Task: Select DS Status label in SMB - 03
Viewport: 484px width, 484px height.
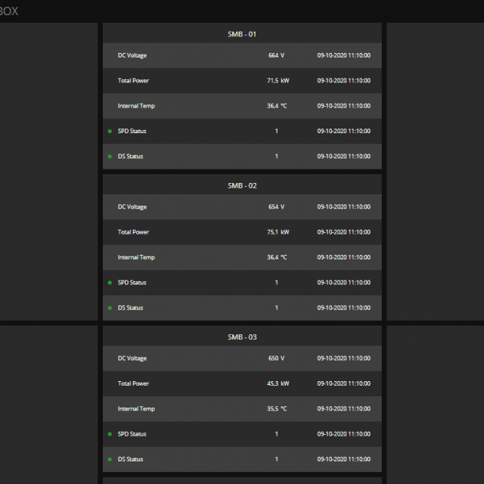Action: pyautogui.click(x=130, y=459)
